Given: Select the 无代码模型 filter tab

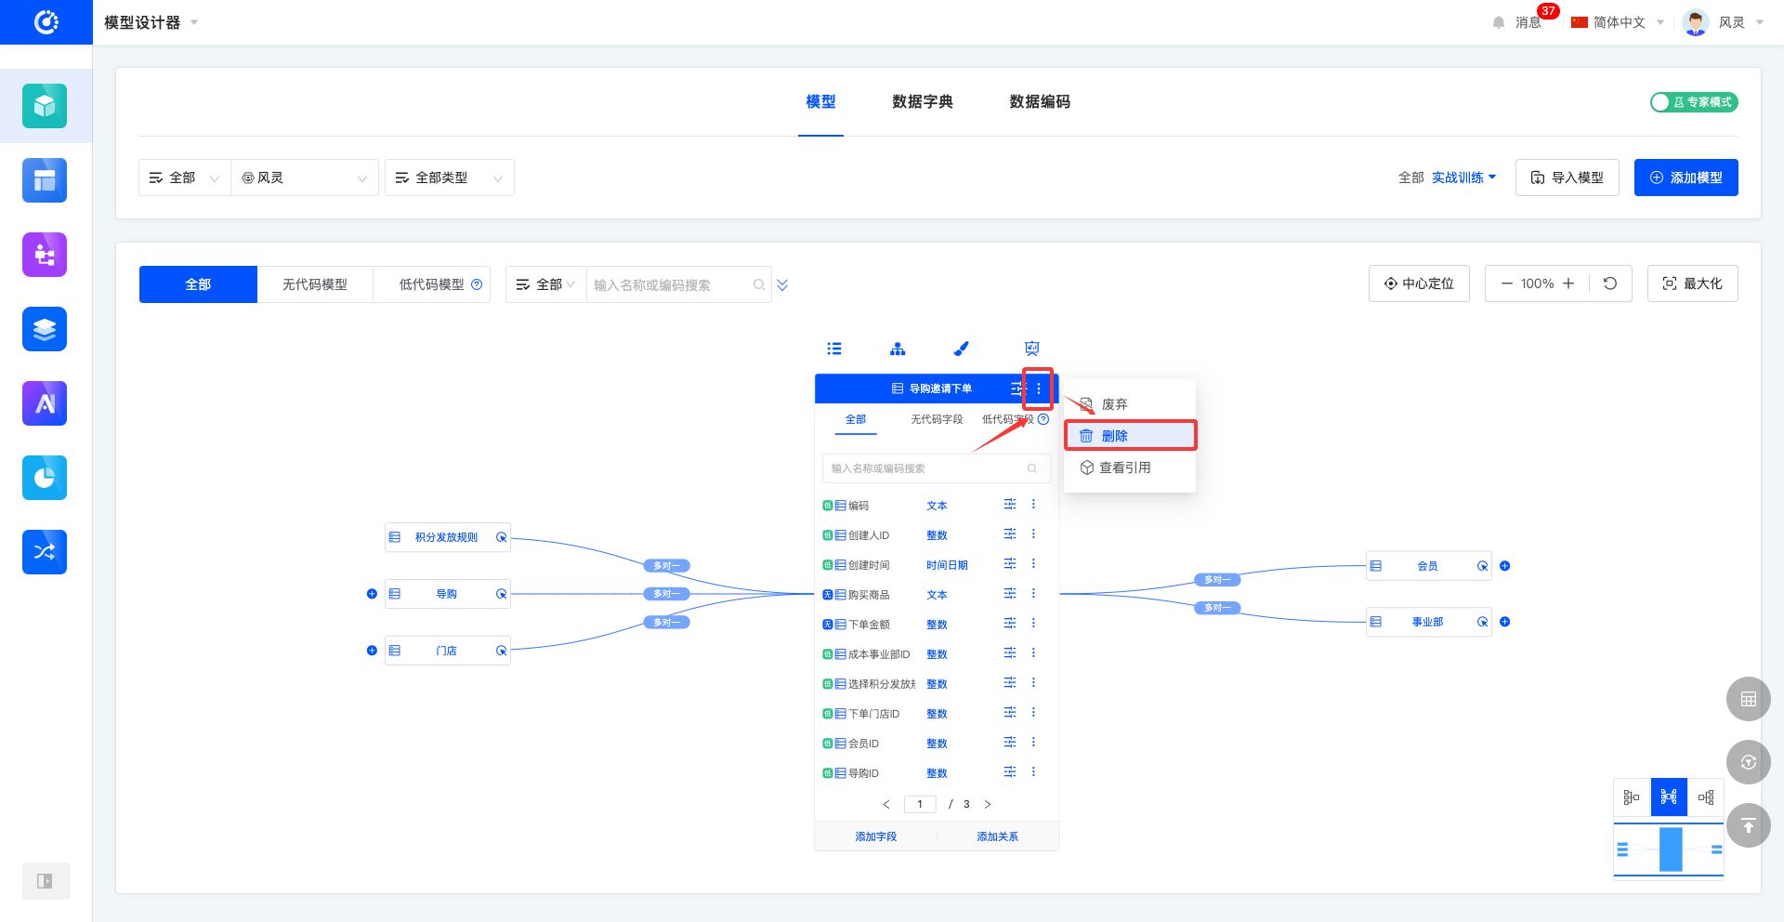Looking at the screenshot, I should pos(315,284).
